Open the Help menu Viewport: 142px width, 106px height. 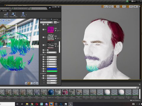point(10,11)
